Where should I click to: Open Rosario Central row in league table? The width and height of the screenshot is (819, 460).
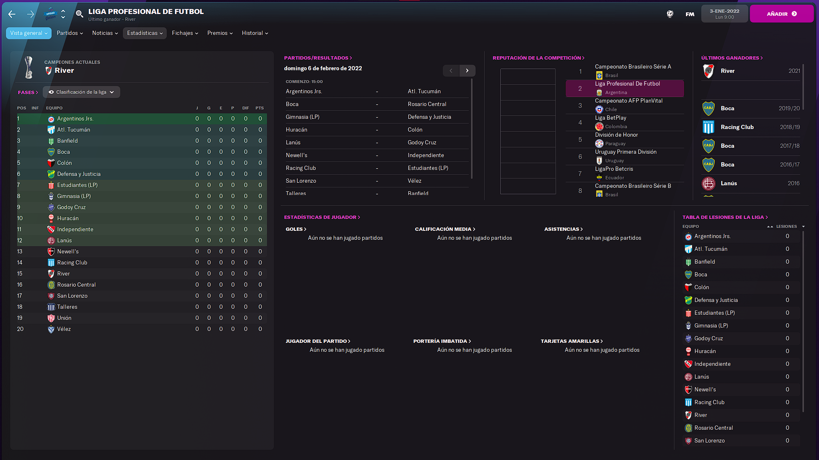coord(142,285)
